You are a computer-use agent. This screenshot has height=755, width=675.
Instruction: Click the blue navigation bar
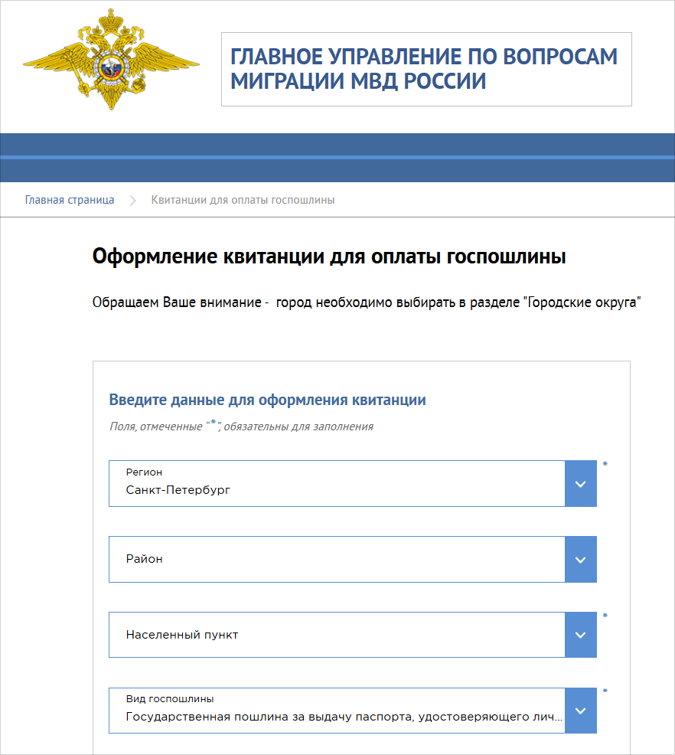click(337, 157)
